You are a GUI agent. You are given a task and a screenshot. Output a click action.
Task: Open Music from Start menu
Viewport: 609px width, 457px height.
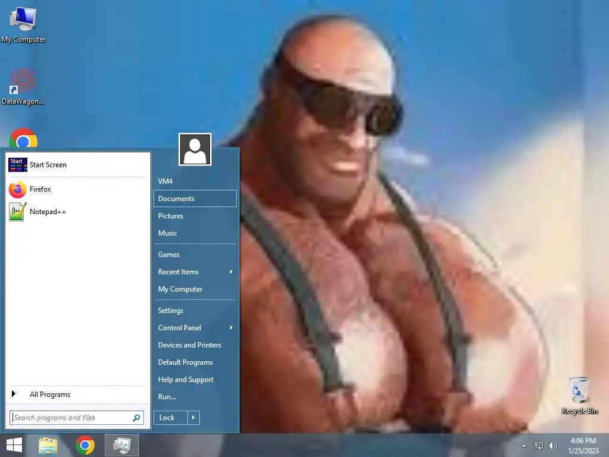click(195, 233)
